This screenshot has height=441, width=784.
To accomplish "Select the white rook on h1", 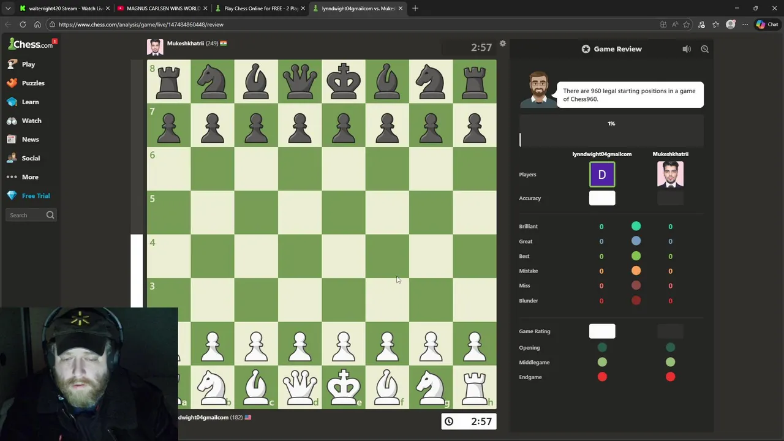I will click(x=475, y=387).
